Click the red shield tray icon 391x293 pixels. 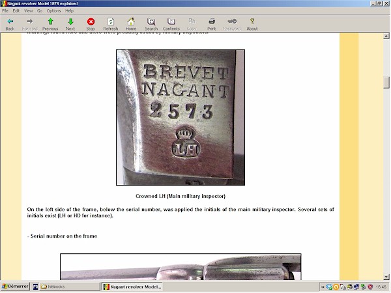(x=370, y=287)
